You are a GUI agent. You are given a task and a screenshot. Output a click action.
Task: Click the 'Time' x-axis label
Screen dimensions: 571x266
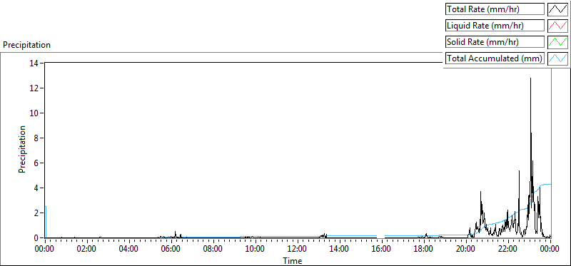tap(293, 261)
